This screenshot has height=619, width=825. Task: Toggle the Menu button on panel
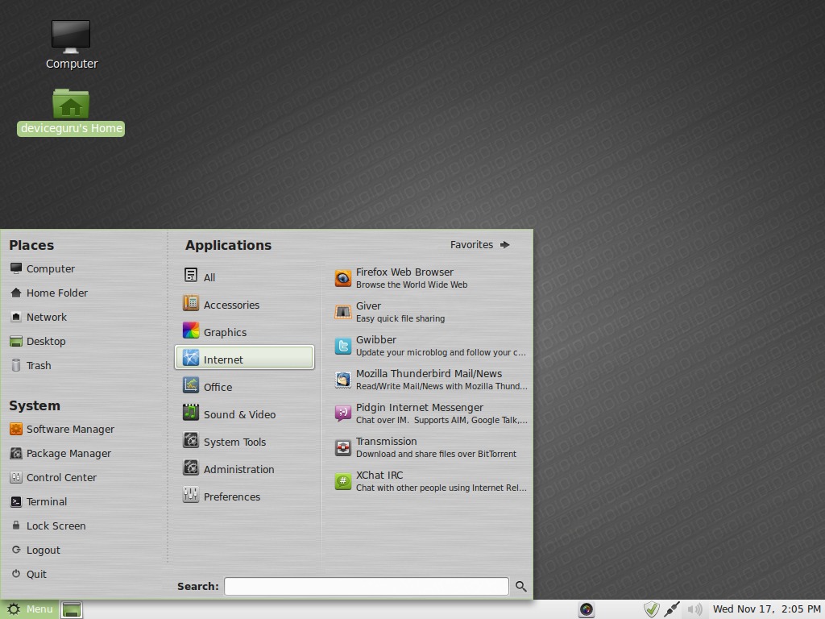29,609
